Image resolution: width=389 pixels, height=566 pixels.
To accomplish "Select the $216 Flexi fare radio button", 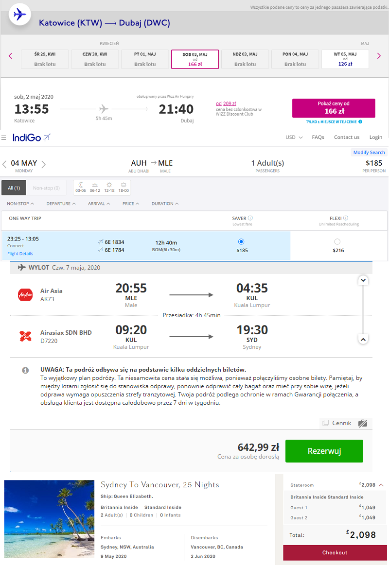I will coord(337,241).
